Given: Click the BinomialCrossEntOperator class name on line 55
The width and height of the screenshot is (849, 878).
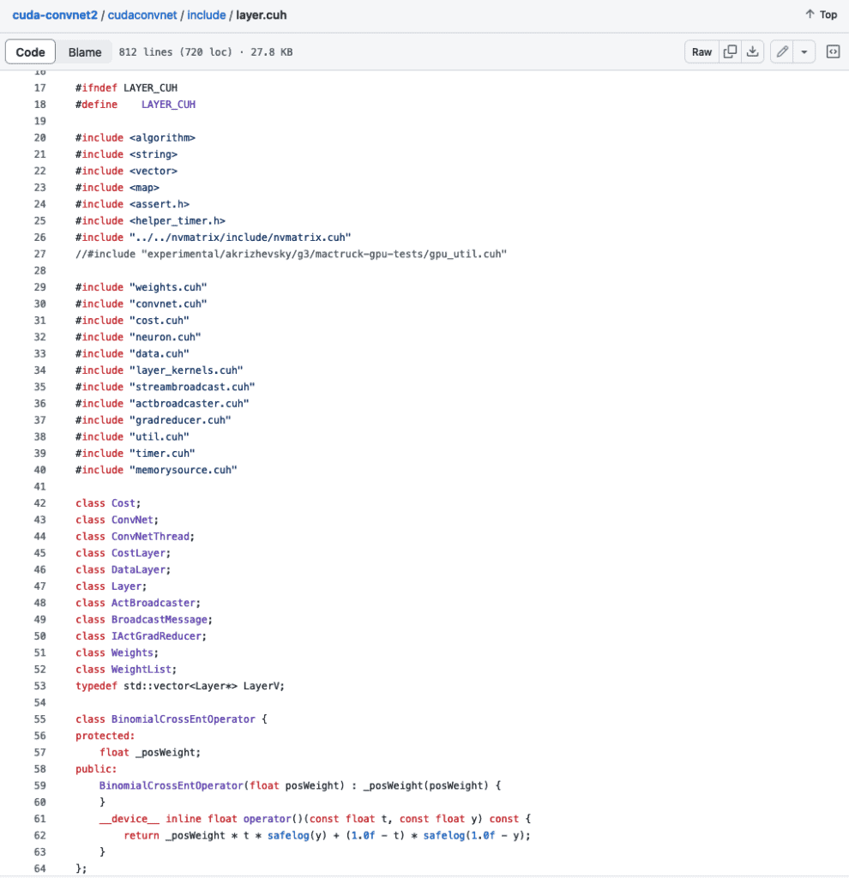Looking at the screenshot, I should click(183, 719).
